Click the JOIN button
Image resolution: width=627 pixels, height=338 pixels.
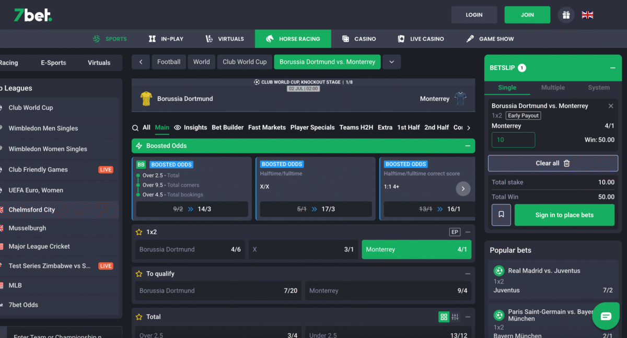(x=527, y=15)
